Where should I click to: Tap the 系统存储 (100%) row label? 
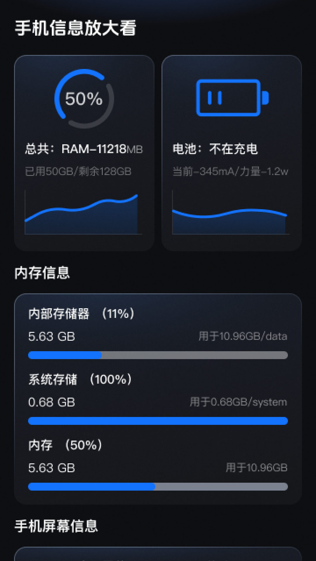click(80, 380)
